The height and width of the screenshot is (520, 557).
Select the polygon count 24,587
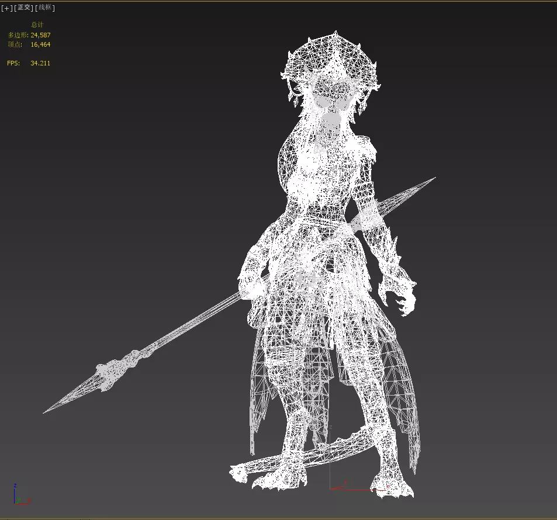click(x=40, y=35)
